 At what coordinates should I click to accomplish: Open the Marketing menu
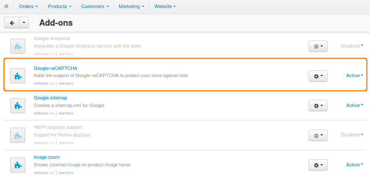coord(132,7)
